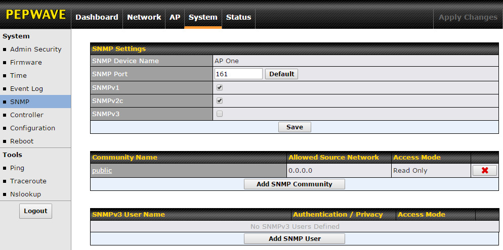Open the Network tab
Image resolution: width=503 pixels, height=250 pixels.
pos(144,17)
